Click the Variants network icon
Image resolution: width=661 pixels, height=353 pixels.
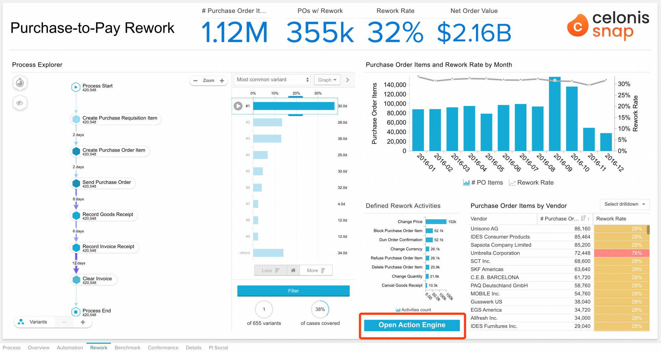click(21, 322)
